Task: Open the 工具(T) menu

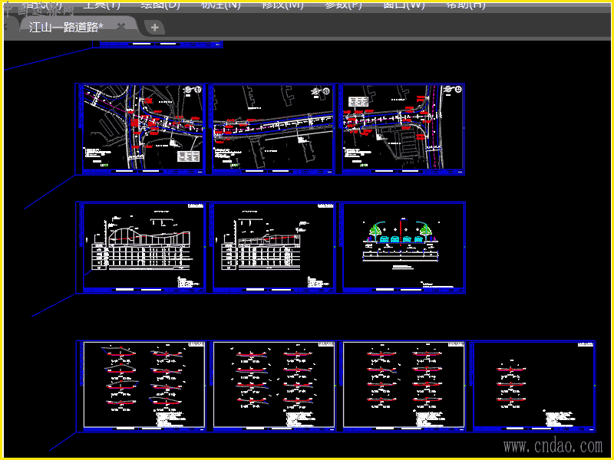Action: (x=102, y=5)
